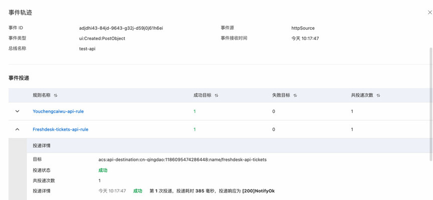The image size is (433, 200).
Task: Select the 规则名称 column header text
Action: (x=42, y=95)
